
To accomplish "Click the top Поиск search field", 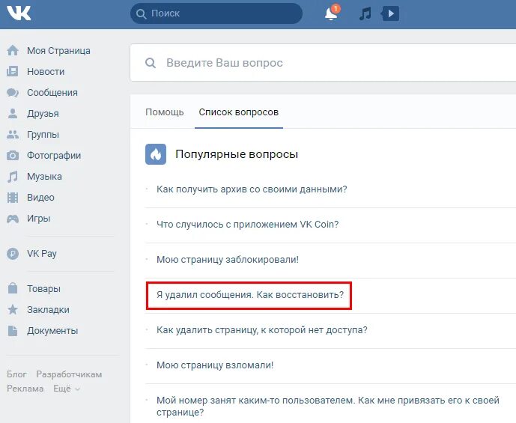I will coord(216,13).
